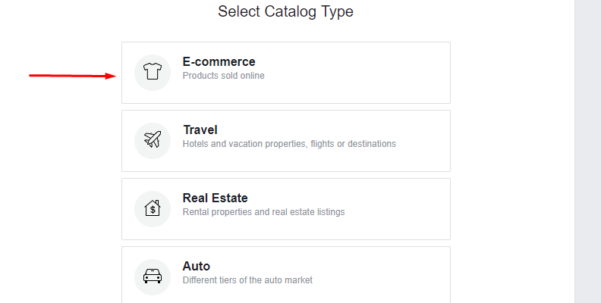Click 'Rental properties and real estate listings' text
Viewport: 601px width, 303px height.
click(264, 212)
